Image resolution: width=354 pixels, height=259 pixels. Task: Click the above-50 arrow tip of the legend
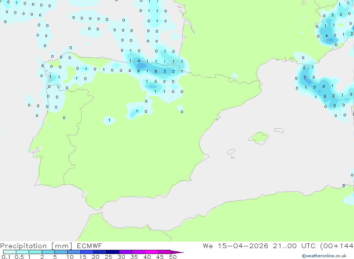(x=177, y=252)
